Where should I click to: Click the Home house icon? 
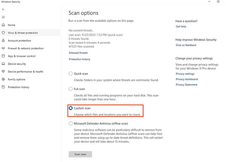[3, 25]
